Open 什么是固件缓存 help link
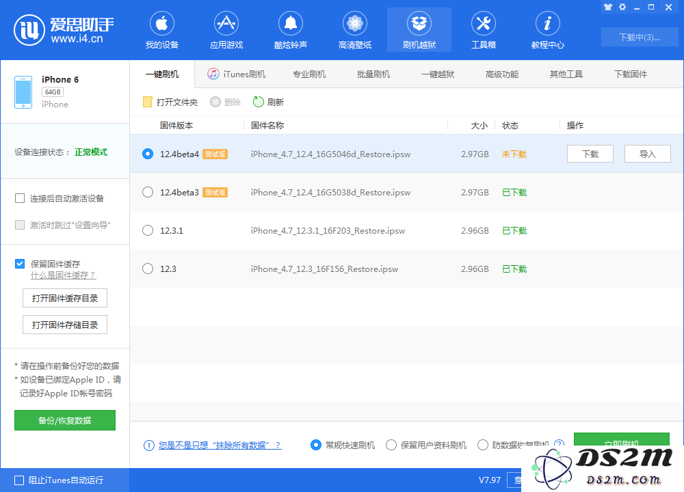The image size is (684, 492). pos(63,275)
